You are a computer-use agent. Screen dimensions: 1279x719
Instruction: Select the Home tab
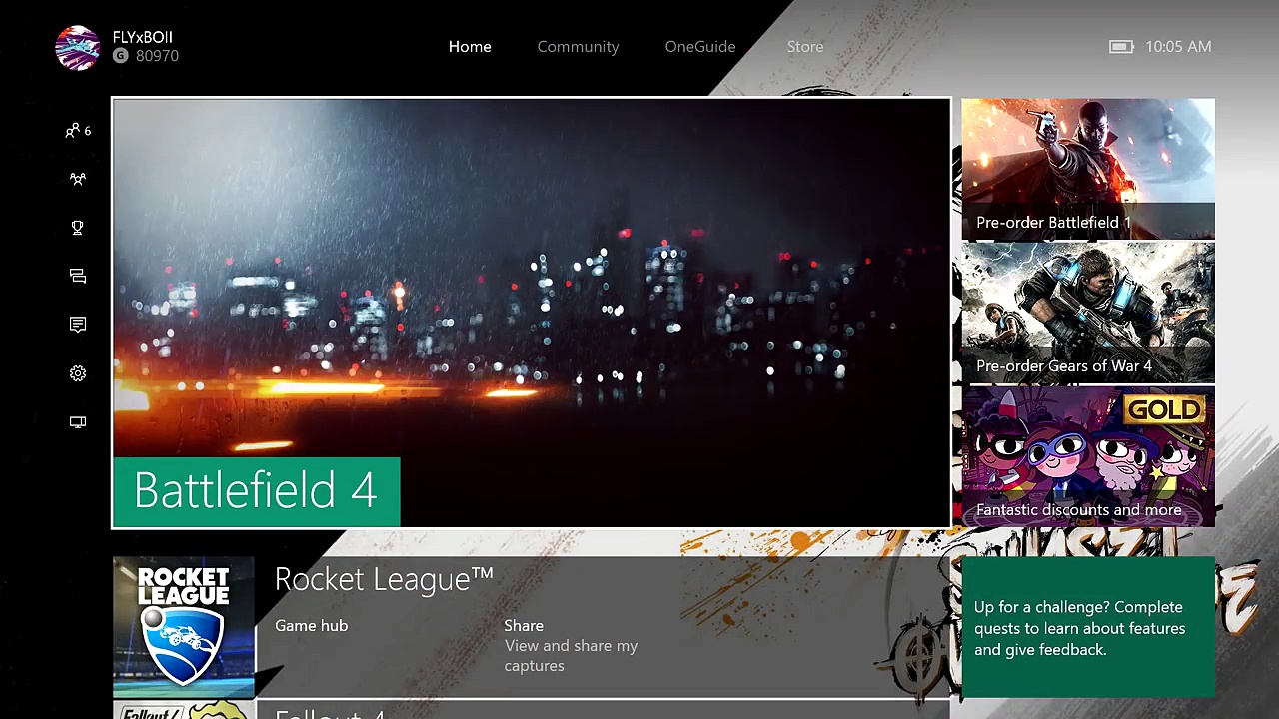tap(470, 47)
